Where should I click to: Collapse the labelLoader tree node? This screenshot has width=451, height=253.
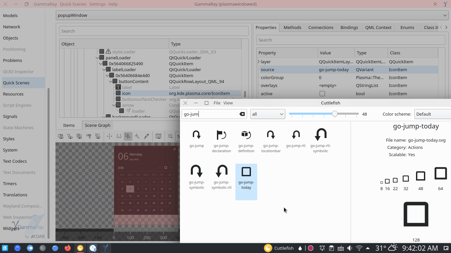click(104, 70)
